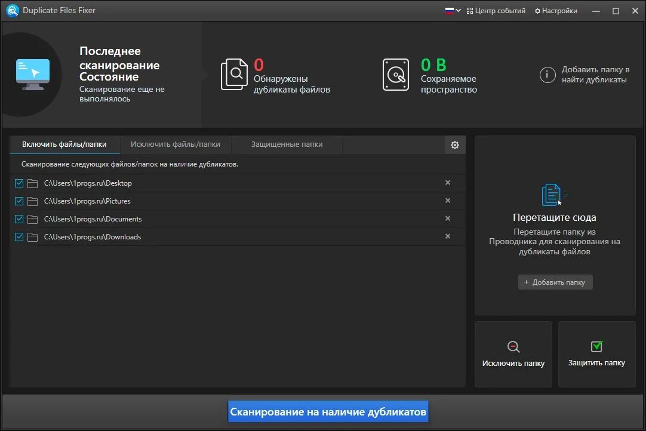Select the 'Исключить папку' minus icon
The image size is (646, 431).
click(513, 345)
